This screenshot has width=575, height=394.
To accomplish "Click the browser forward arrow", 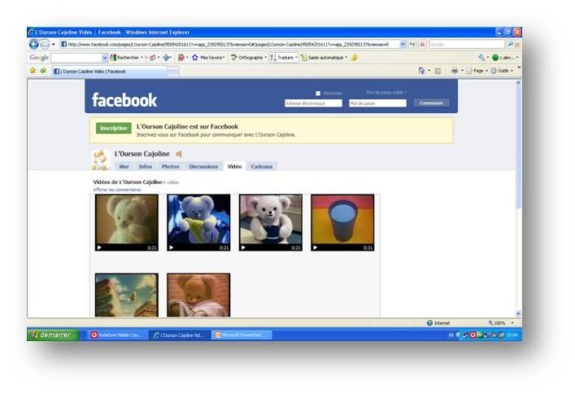I will point(45,45).
